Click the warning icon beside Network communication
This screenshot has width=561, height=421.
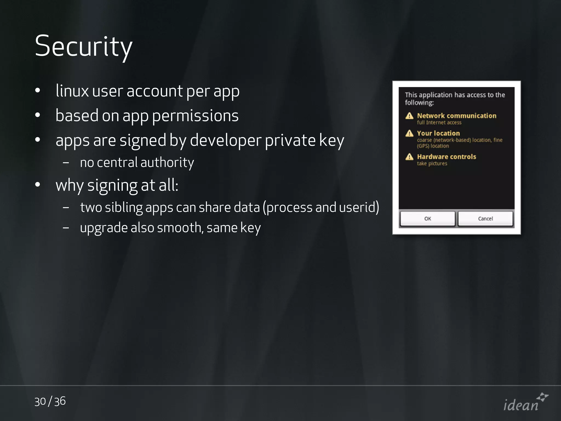point(409,116)
